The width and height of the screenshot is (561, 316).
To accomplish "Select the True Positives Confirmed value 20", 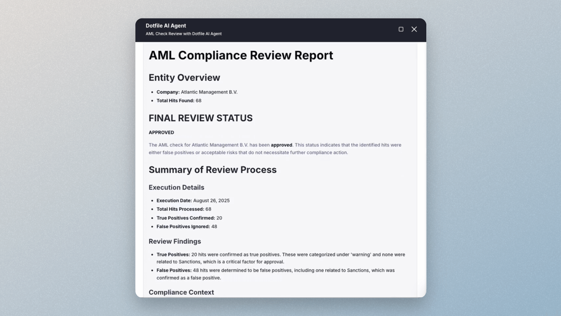I will (x=219, y=218).
